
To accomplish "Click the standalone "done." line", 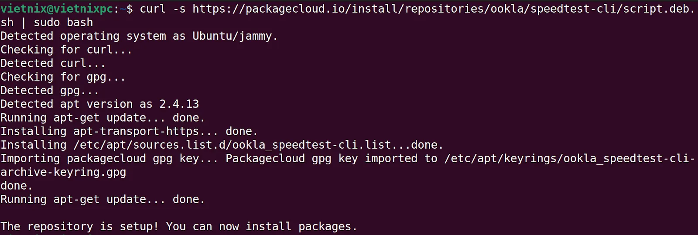I will point(17,186).
